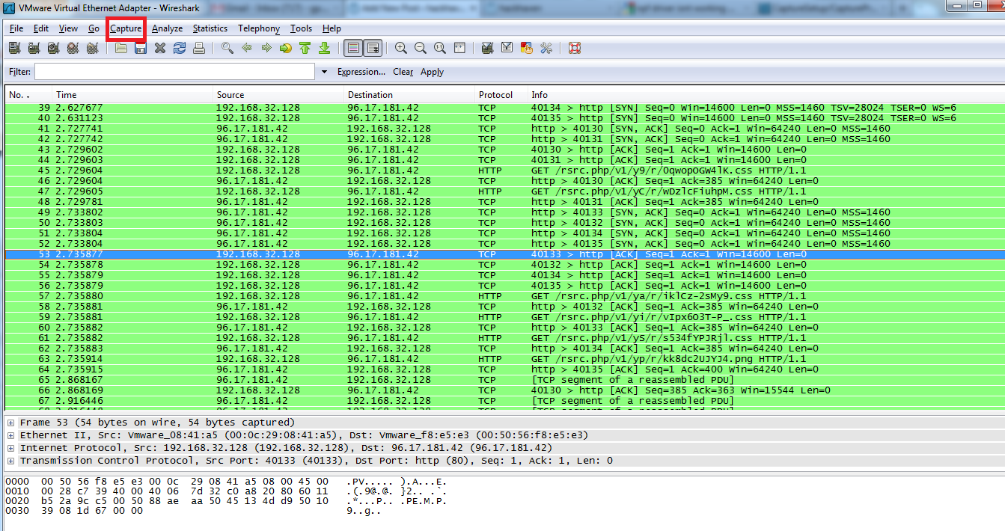This screenshot has height=531, width=1005.
Task: Sort packets by the No. column
Action: tap(28, 95)
